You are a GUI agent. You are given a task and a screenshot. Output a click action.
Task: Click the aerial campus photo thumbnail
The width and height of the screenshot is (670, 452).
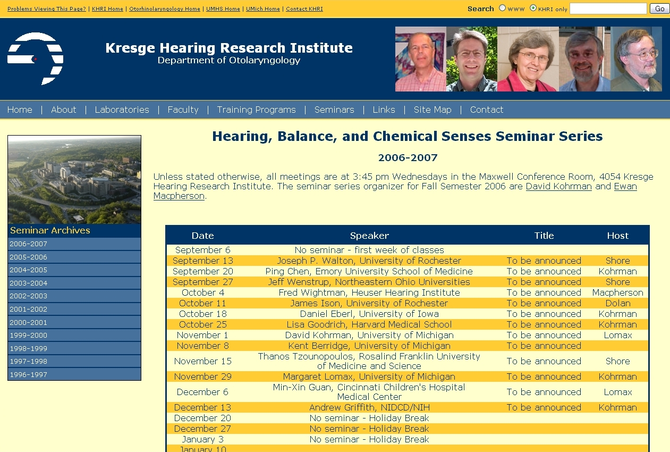[x=74, y=180]
